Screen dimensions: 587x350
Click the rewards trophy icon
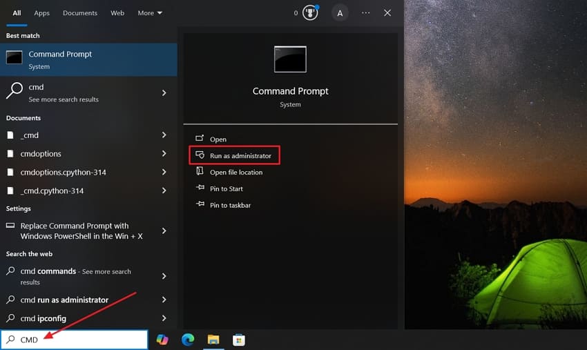(x=310, y=13)
